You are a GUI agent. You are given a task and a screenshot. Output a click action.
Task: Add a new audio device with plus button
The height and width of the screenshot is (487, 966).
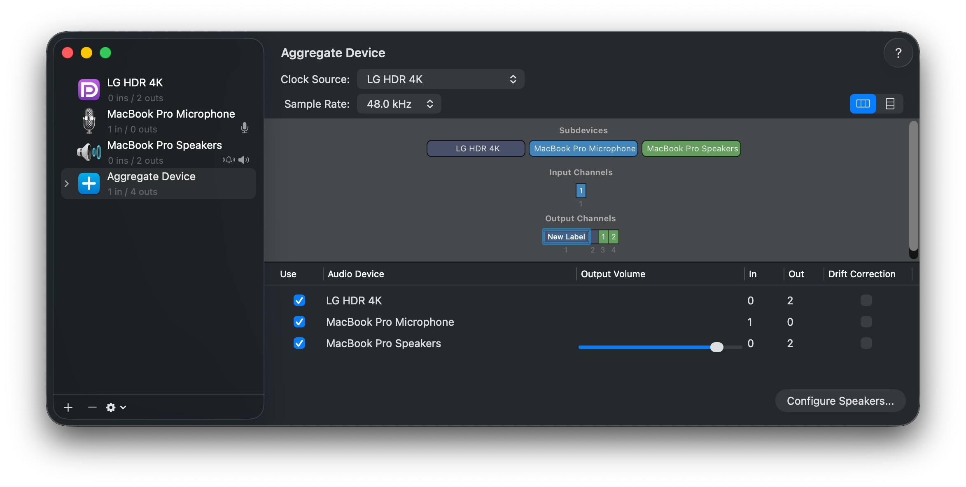pos(68,407)
